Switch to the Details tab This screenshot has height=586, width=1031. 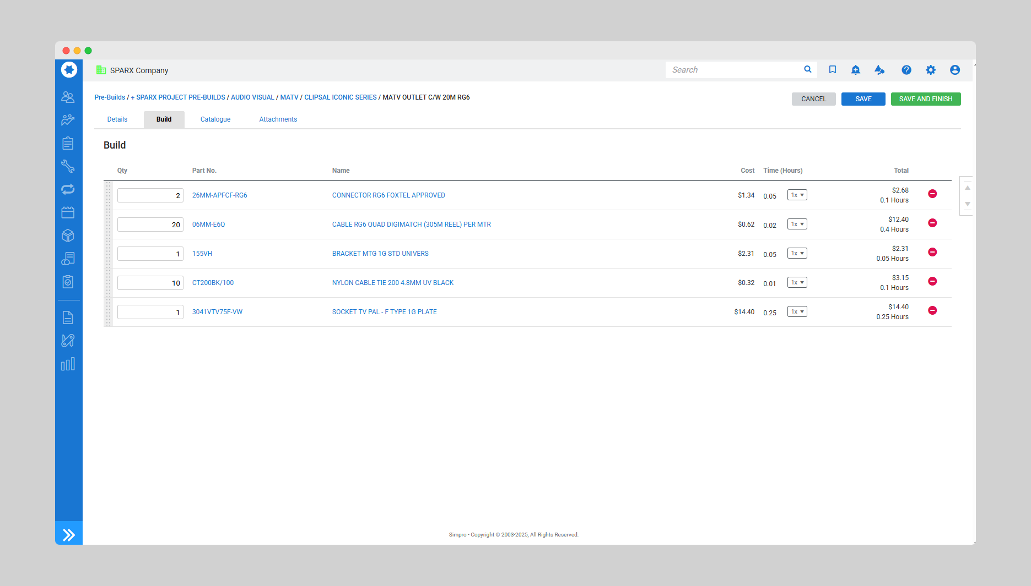pyautogui.click(x=117, y=119)
